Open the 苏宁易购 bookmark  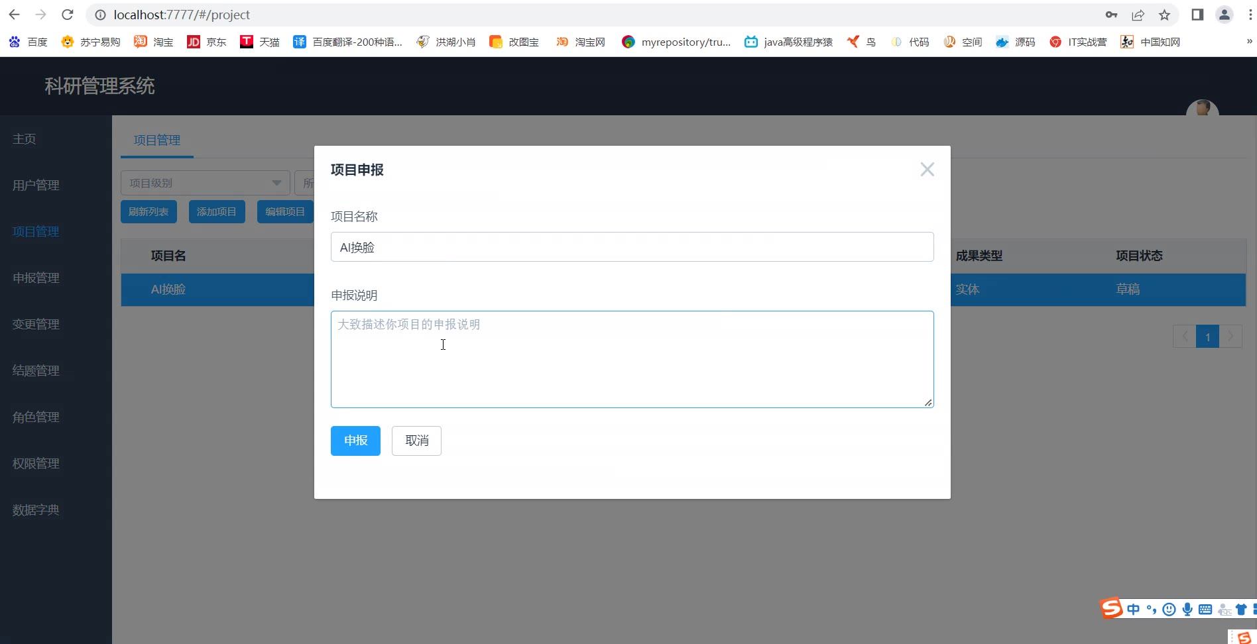(90, 42)
